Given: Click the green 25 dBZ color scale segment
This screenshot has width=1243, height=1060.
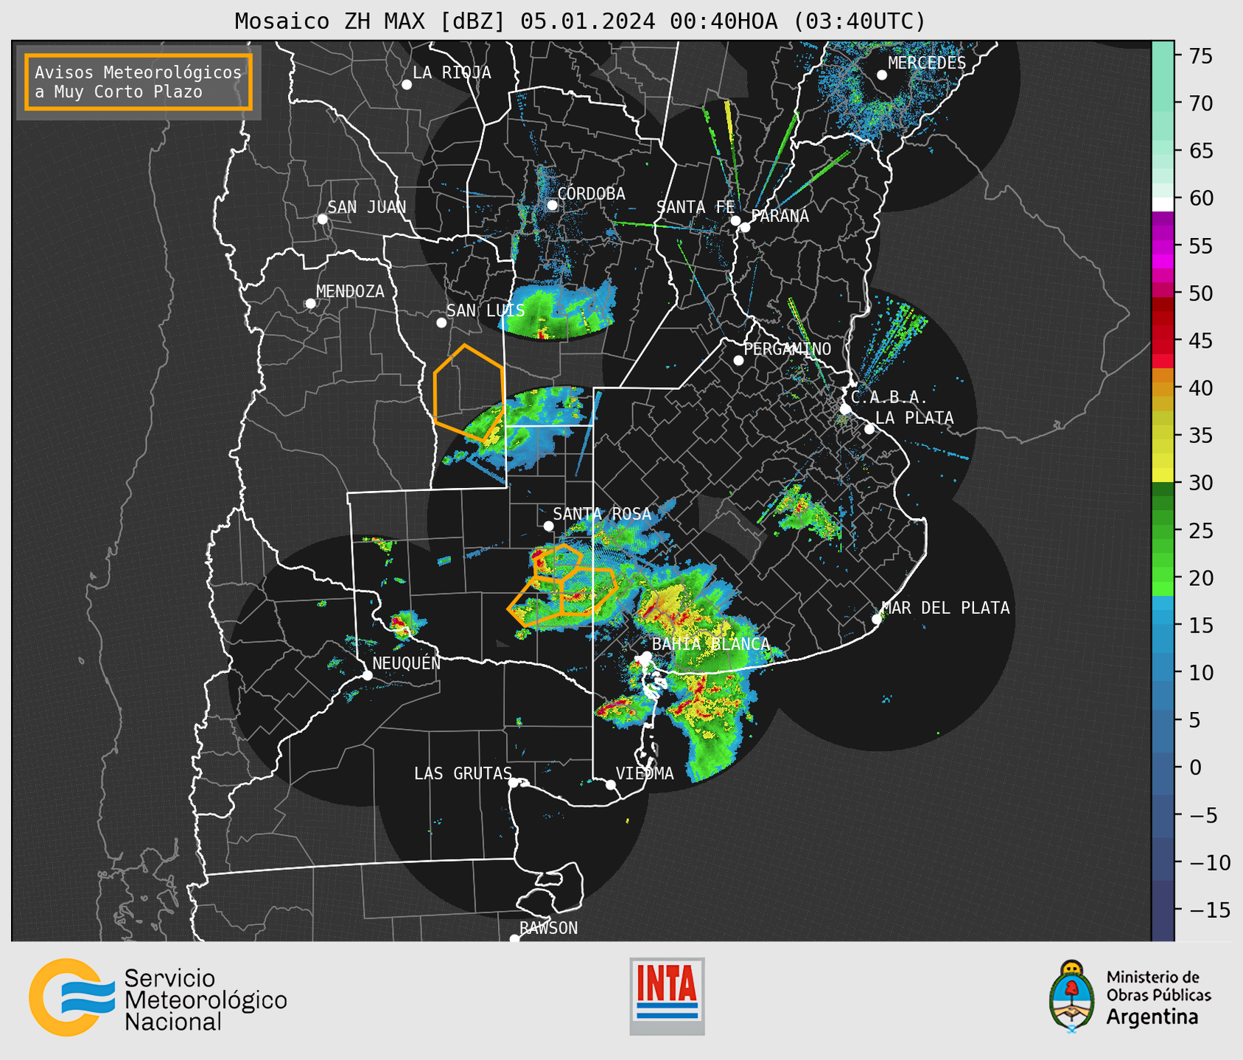Looking at the screenshot, I should (x=1163, y=531).
